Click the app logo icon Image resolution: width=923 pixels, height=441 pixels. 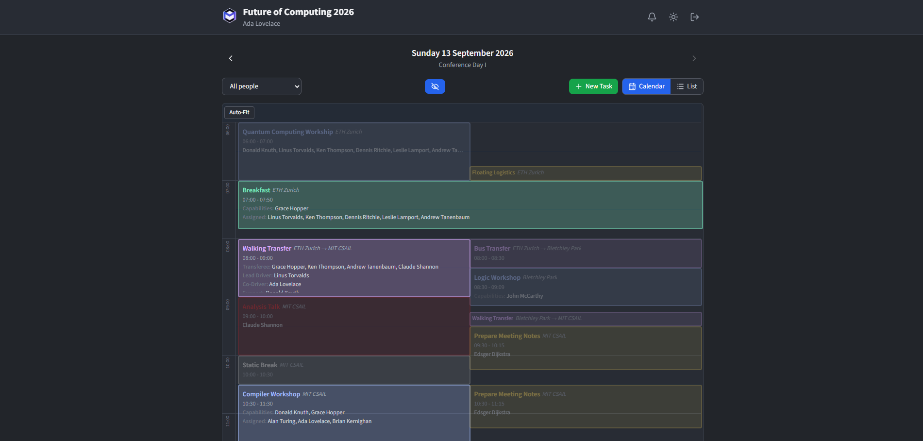[x=230, y=16]
